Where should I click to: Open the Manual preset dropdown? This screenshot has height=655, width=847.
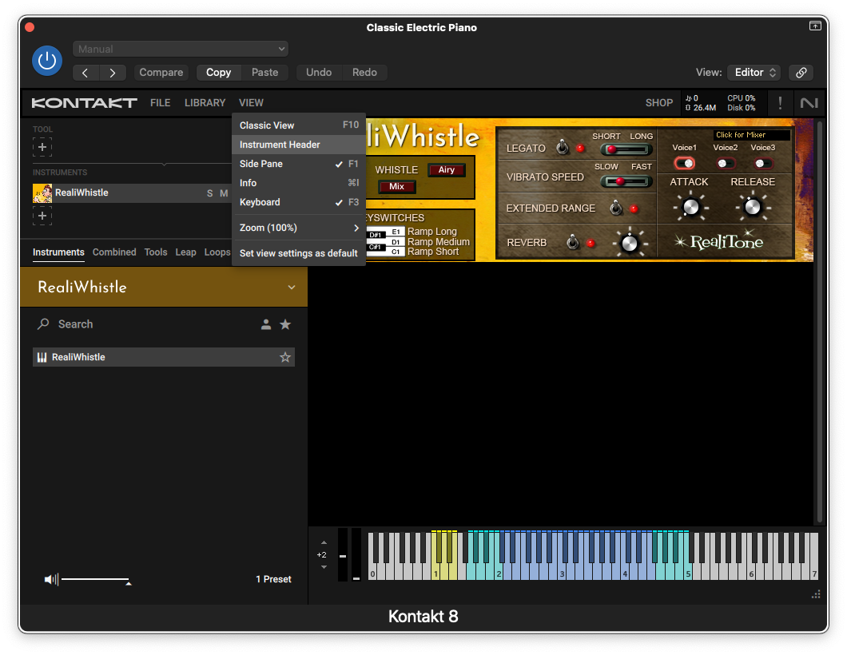[x=181, y=49]
